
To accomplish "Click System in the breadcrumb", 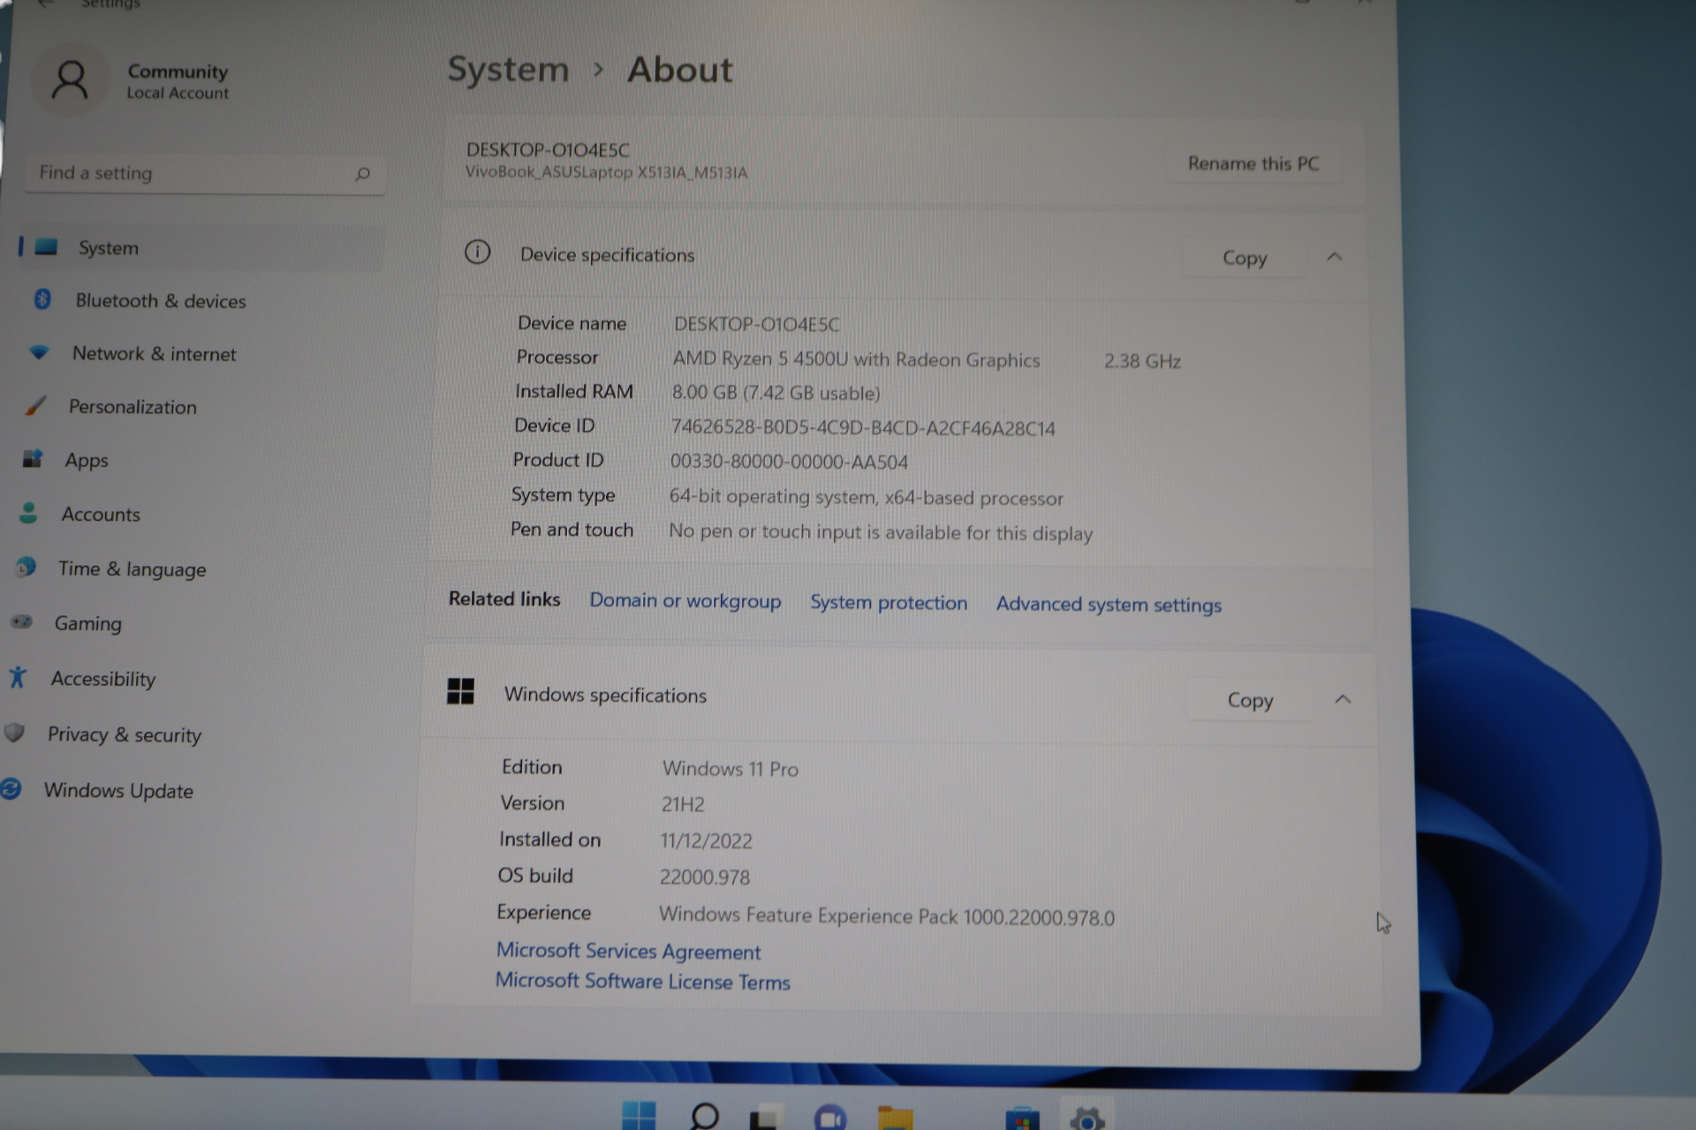I will coord(508,69).
